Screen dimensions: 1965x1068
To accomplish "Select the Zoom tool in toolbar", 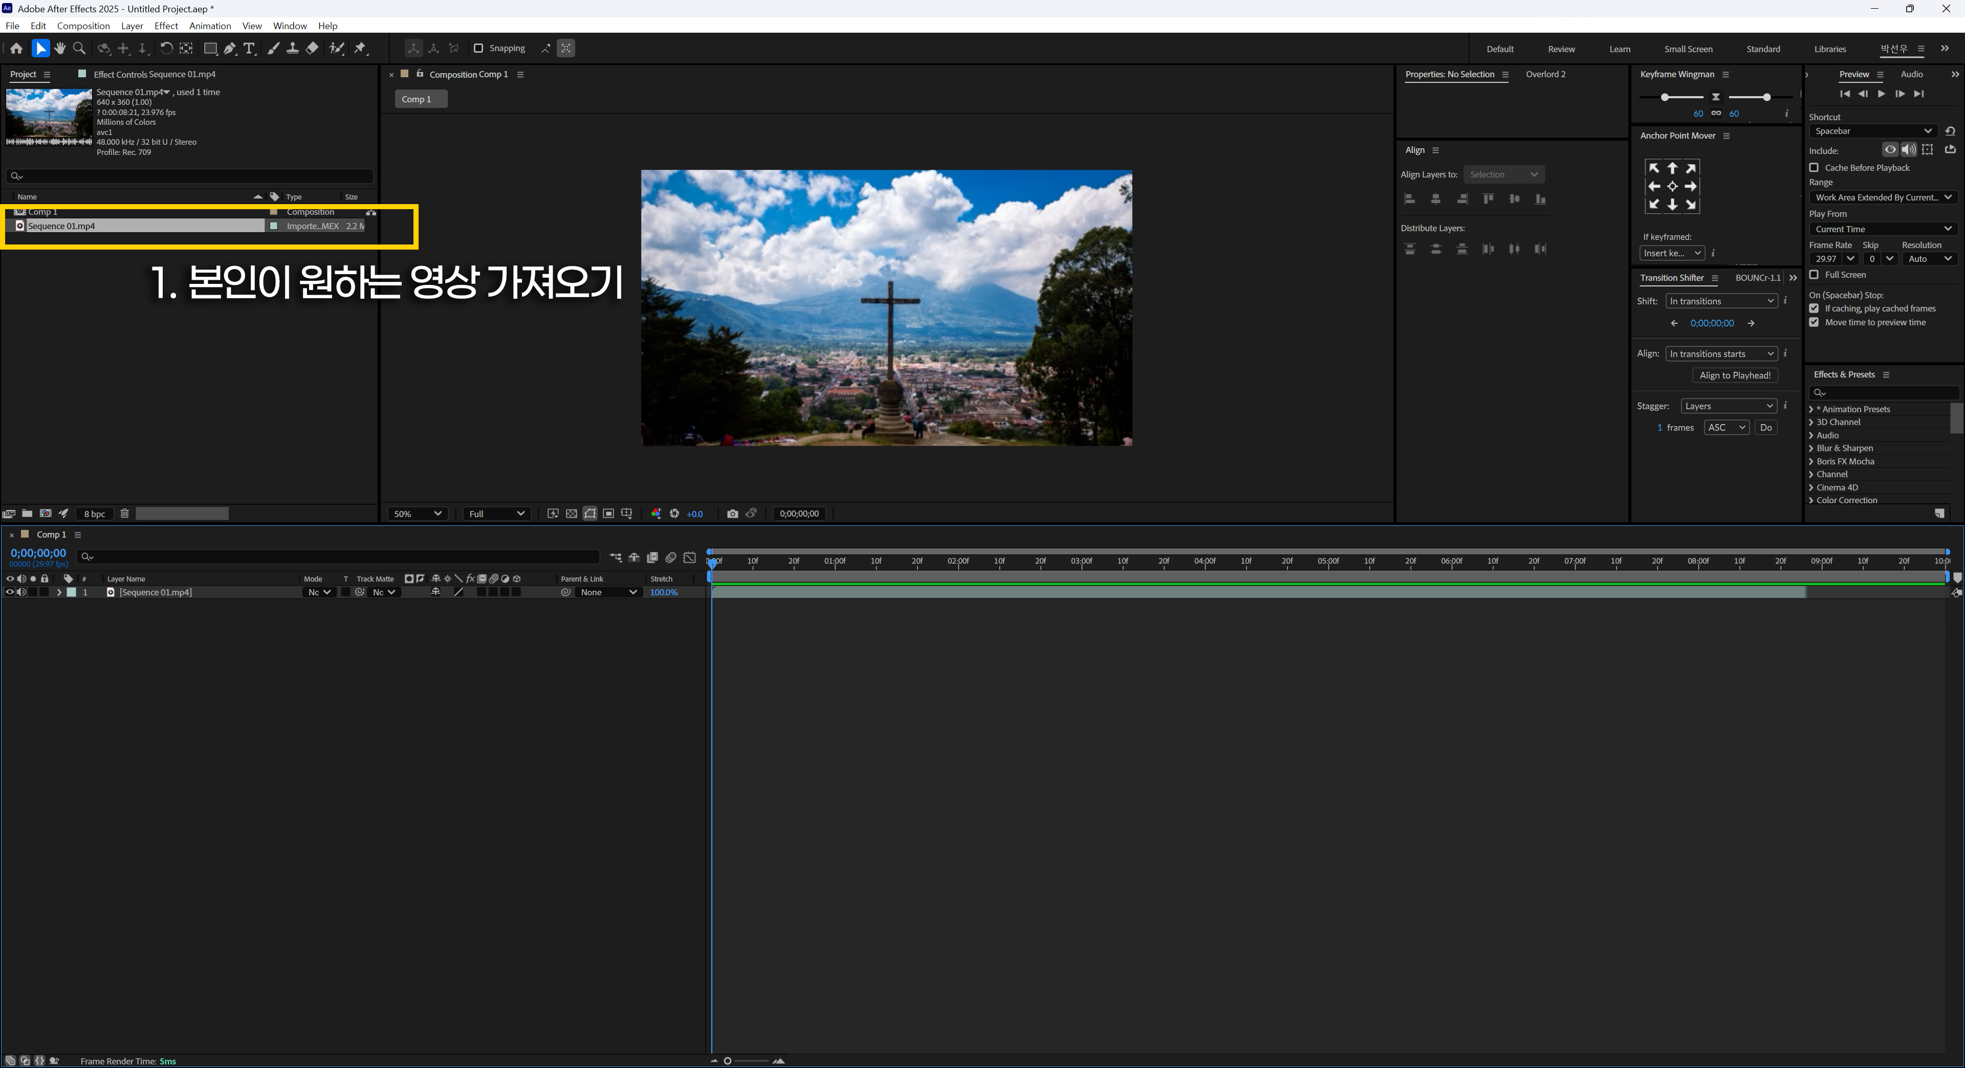I will [79, 48].
